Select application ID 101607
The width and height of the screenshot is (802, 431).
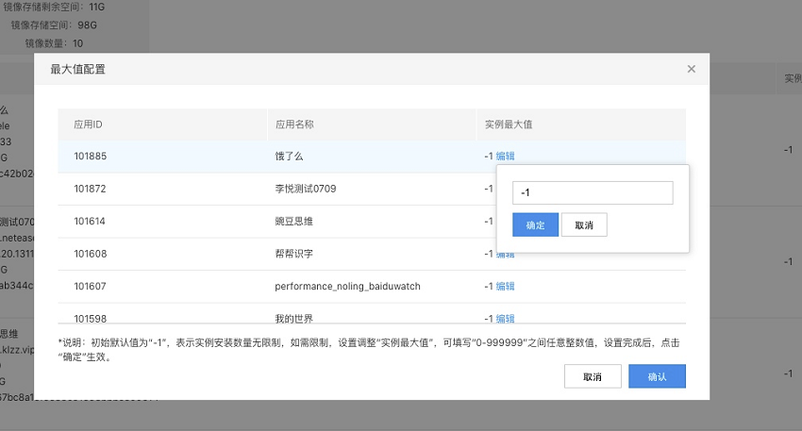click(x=90, y=287)
